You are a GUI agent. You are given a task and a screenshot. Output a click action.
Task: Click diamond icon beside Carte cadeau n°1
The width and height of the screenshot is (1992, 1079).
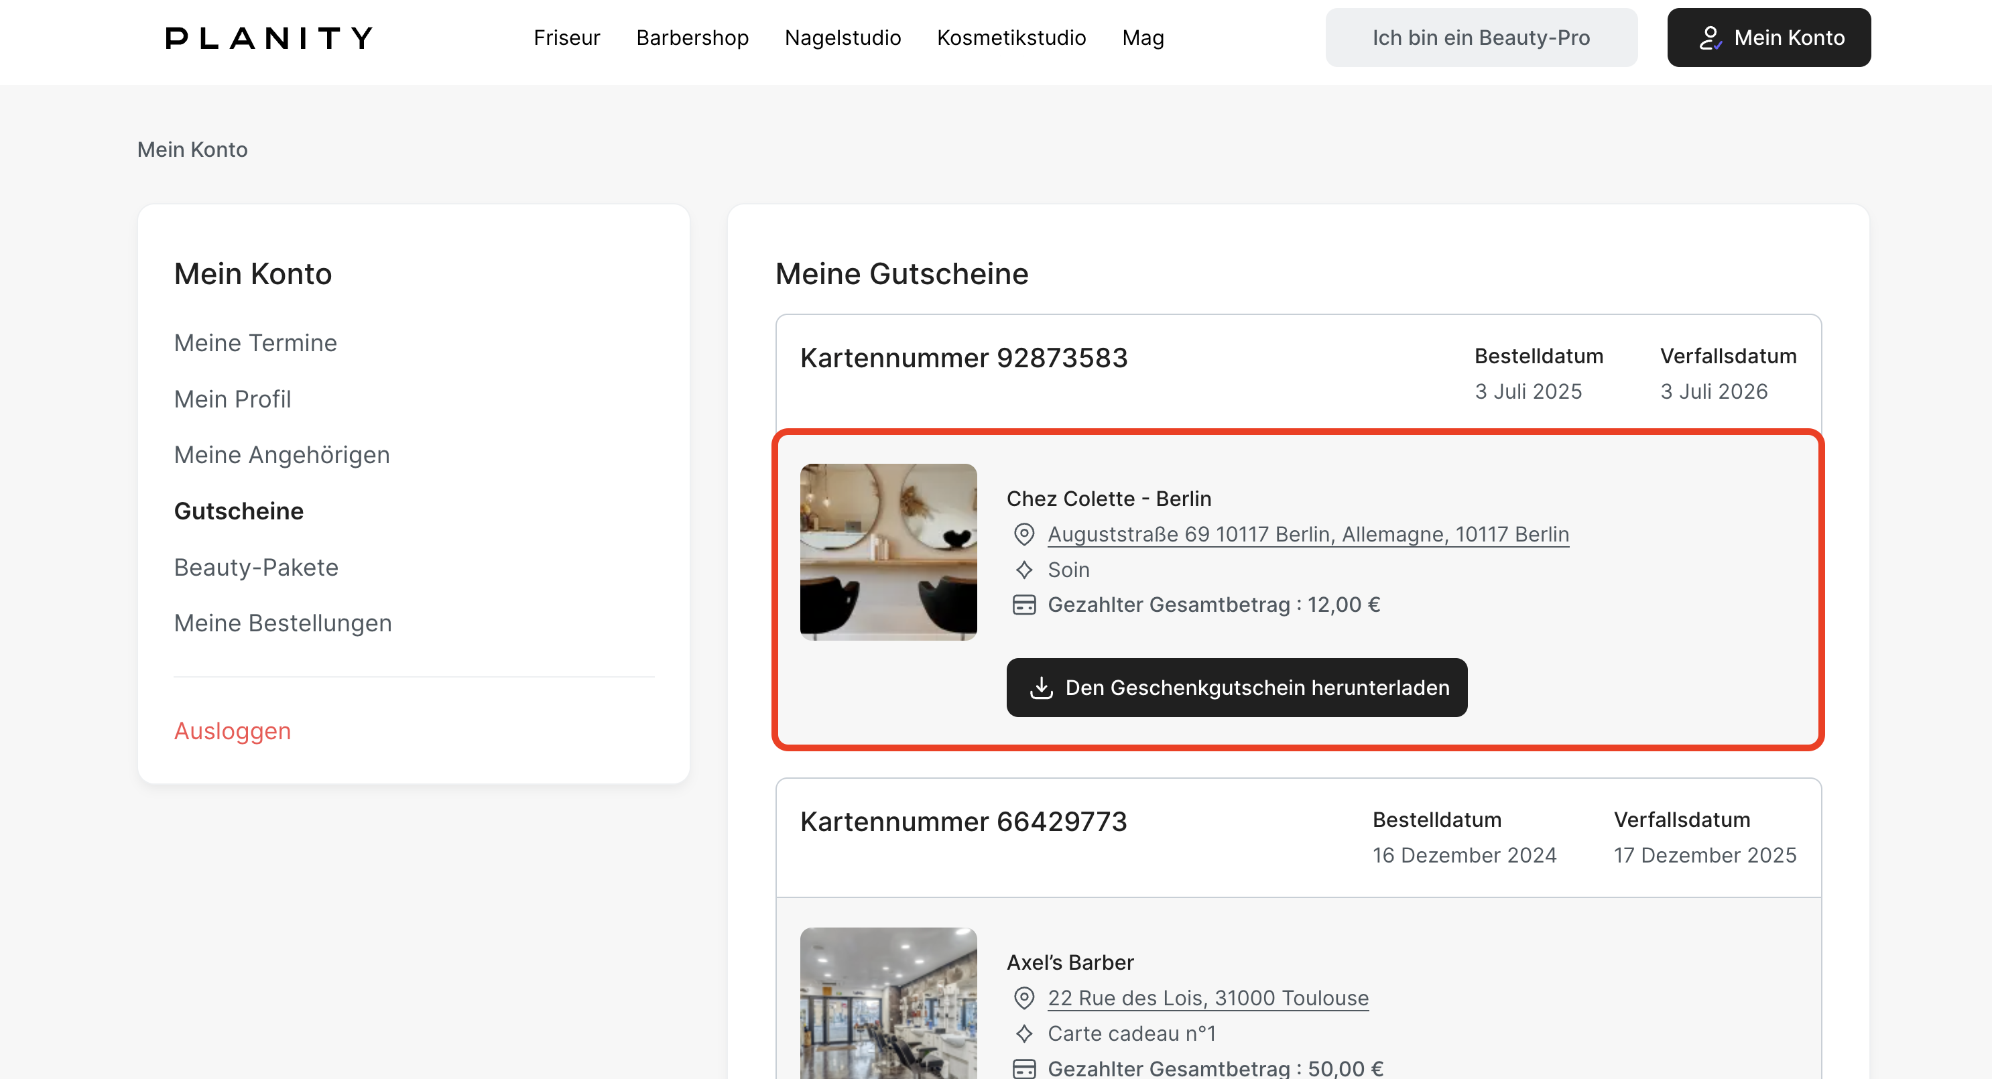click(1024, 1033)
